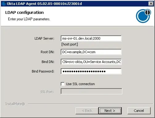Focus the Bind Password field
Screen dimensions: 155x118
pyautogui.click(x=91, y=71)
